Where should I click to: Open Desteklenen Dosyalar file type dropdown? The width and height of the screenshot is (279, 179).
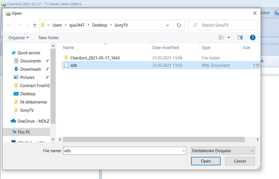(x=223, y=150)
